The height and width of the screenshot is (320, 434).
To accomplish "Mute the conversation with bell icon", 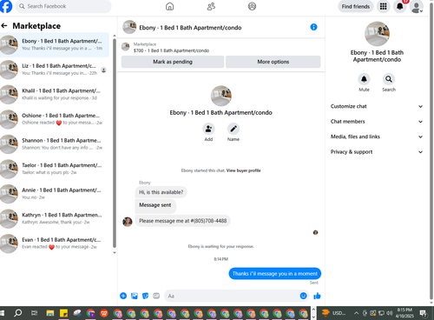I will point(364,79).
